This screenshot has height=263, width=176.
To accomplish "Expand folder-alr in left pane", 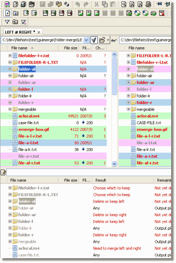I will (x=10, y=76).
